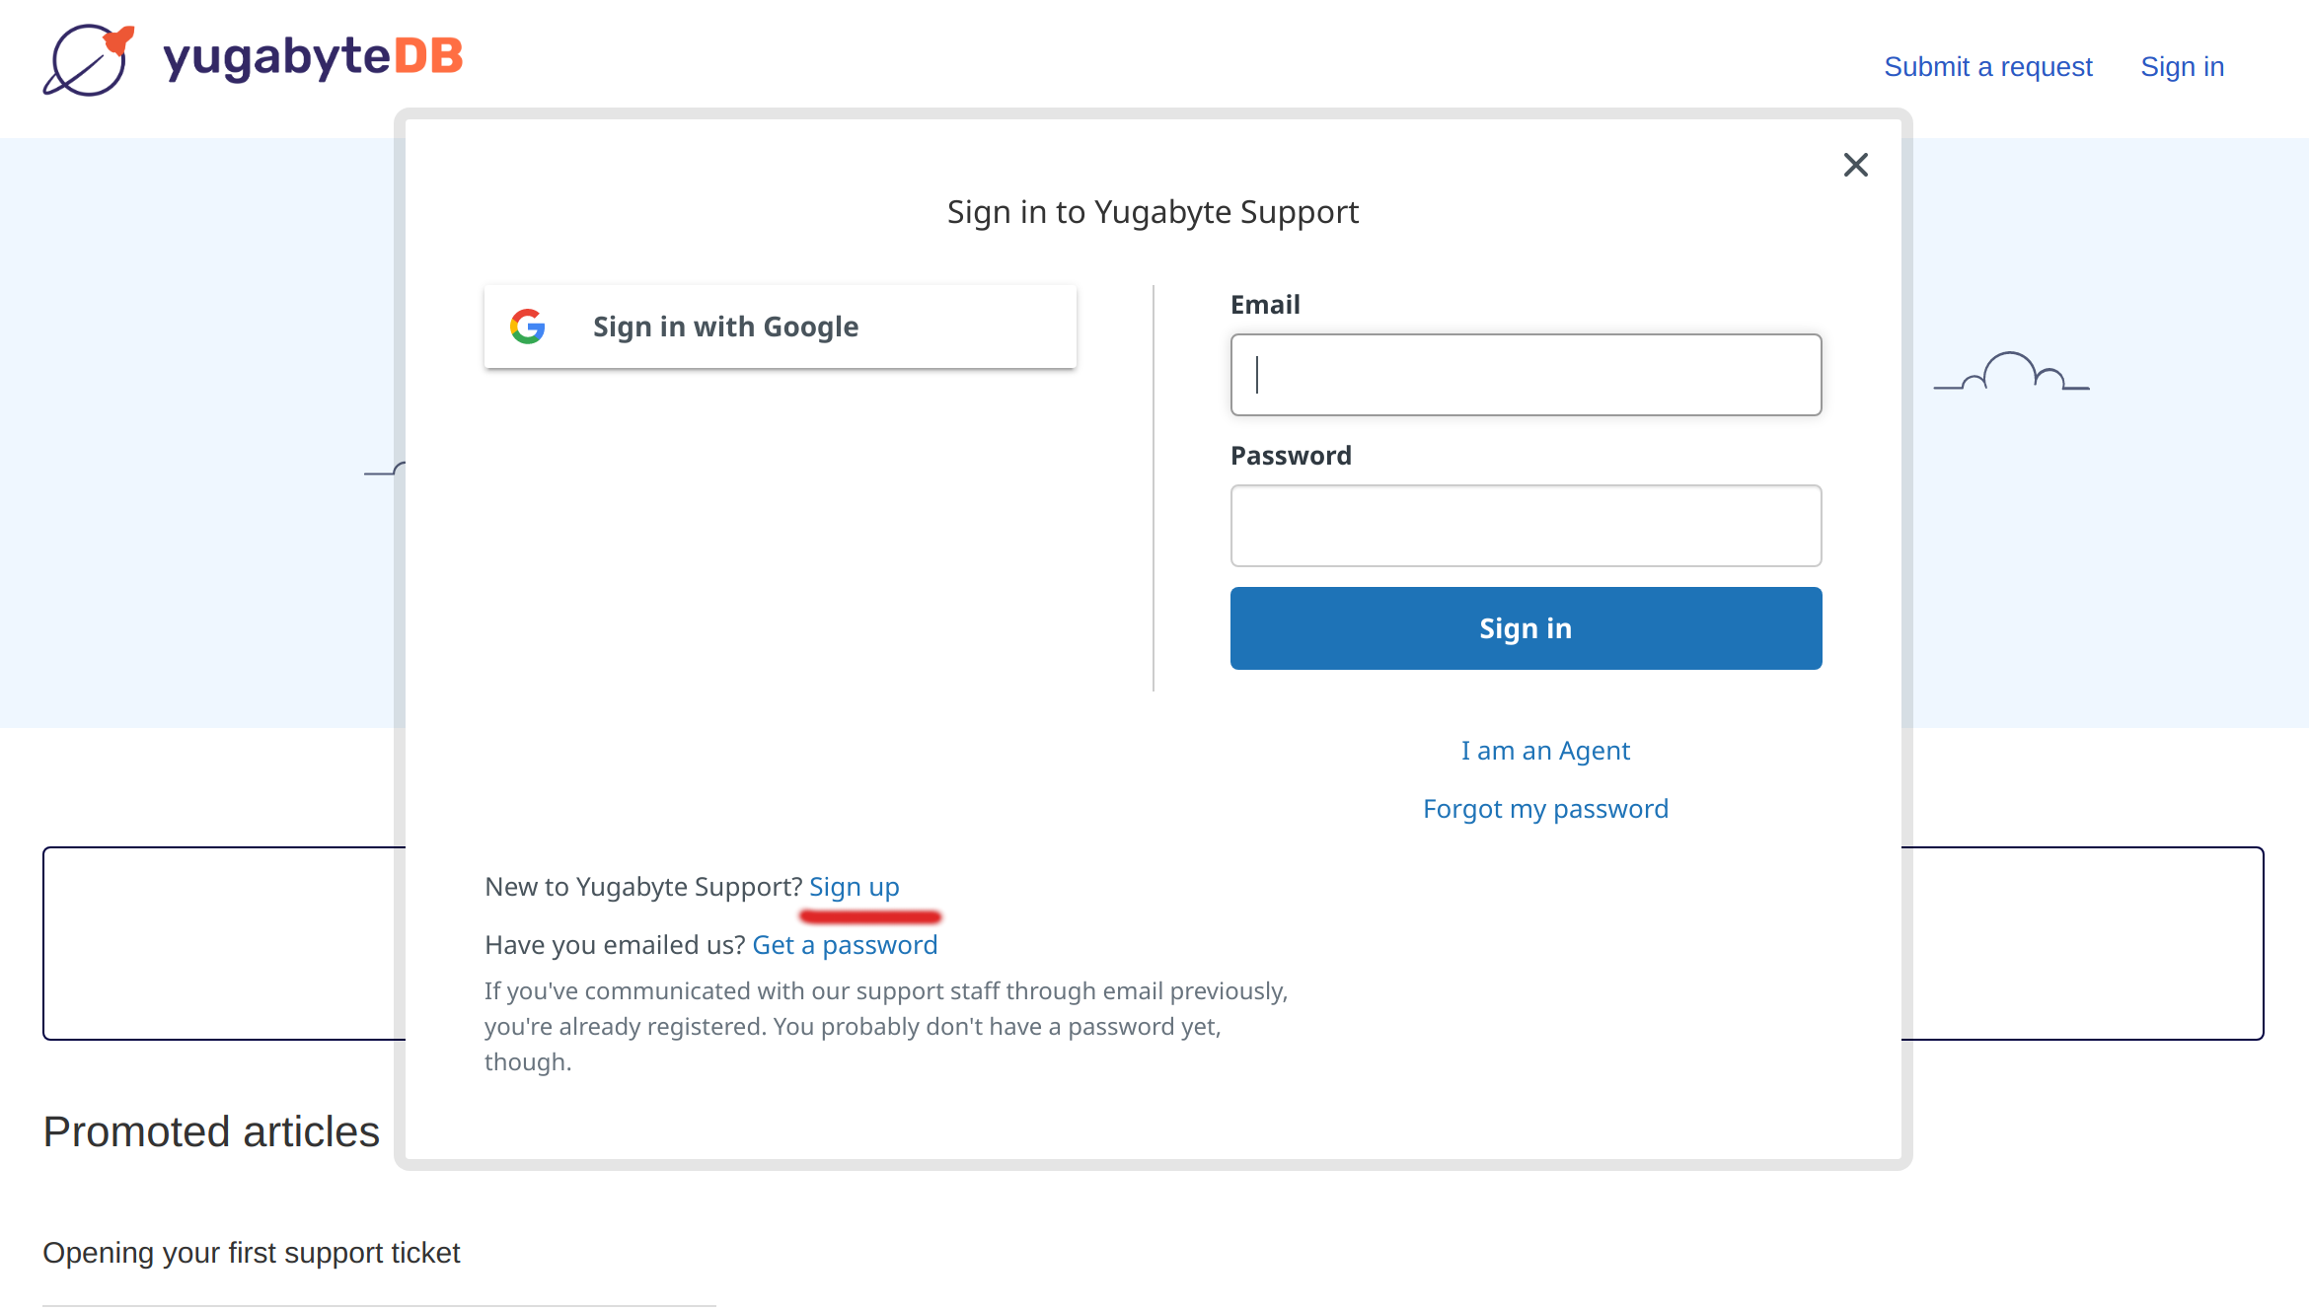This screenshot has width=2309, height=1310.
Task: Click the yugabyteDB wordmark text
Action: coord(313,56)
